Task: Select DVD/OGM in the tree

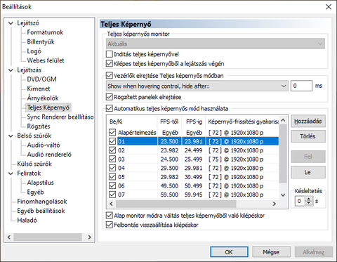Action: coord(41,79)
